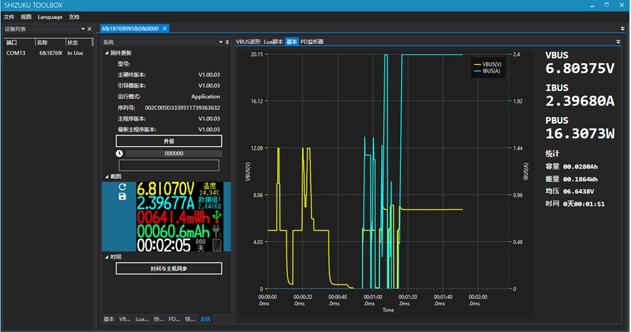Open the 文件 menu
The width and height of the screenshot is (631, 332).
9,17
